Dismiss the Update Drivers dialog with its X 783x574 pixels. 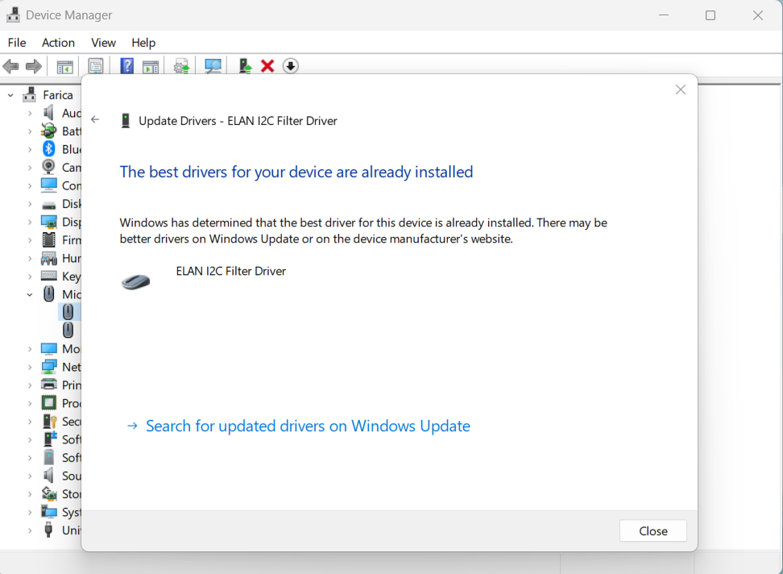pyautogui.click(x=681, y=89)
